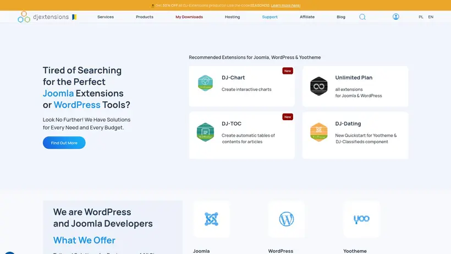The height and width of the screenshot is (254, 451).
Task: Click the 'Get 30% OFF' promo banner text
Action: 226,6
